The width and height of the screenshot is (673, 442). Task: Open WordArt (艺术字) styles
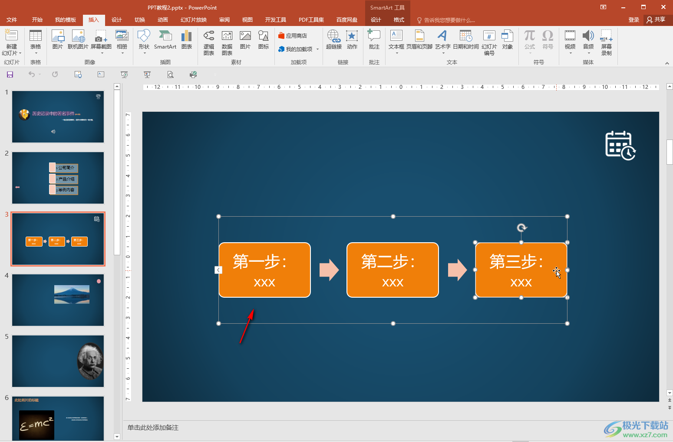pos(443,42)
